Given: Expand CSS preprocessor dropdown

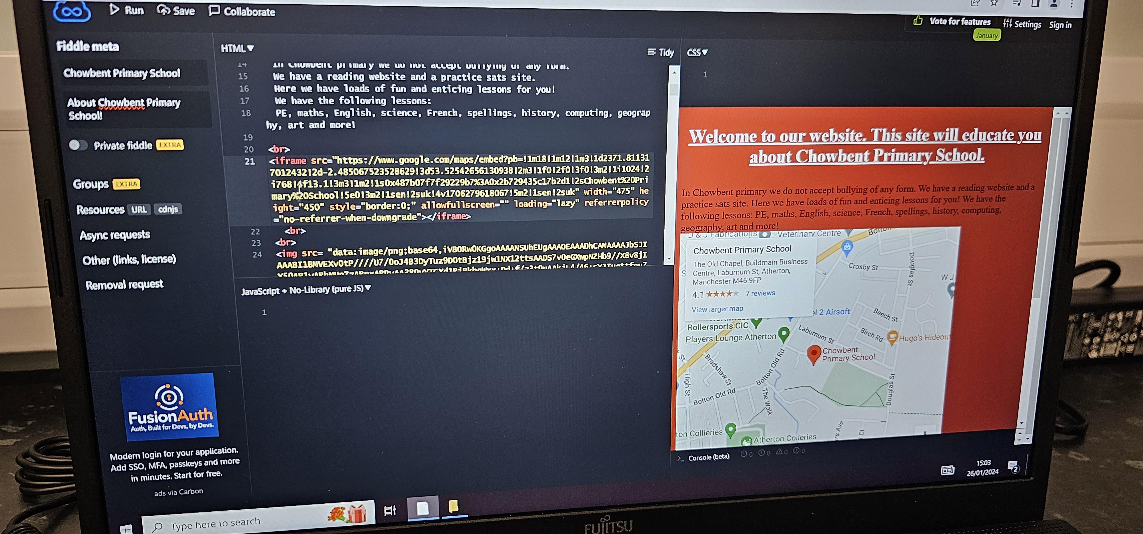Looking at the screenshot, I should coord(697,53).
